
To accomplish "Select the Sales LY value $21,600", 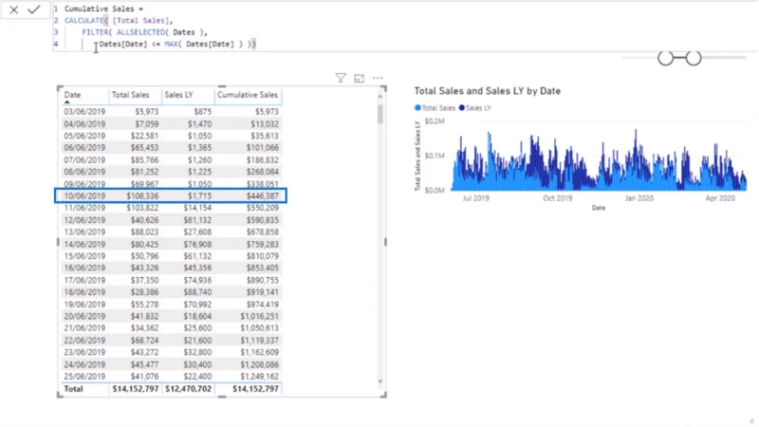I will pos(197,341).
